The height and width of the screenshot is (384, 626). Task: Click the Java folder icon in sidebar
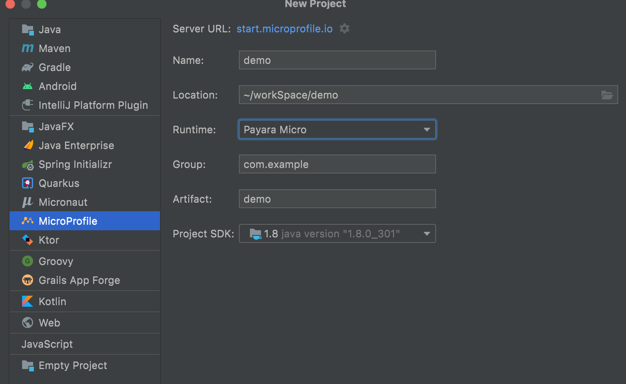point(28,30)
